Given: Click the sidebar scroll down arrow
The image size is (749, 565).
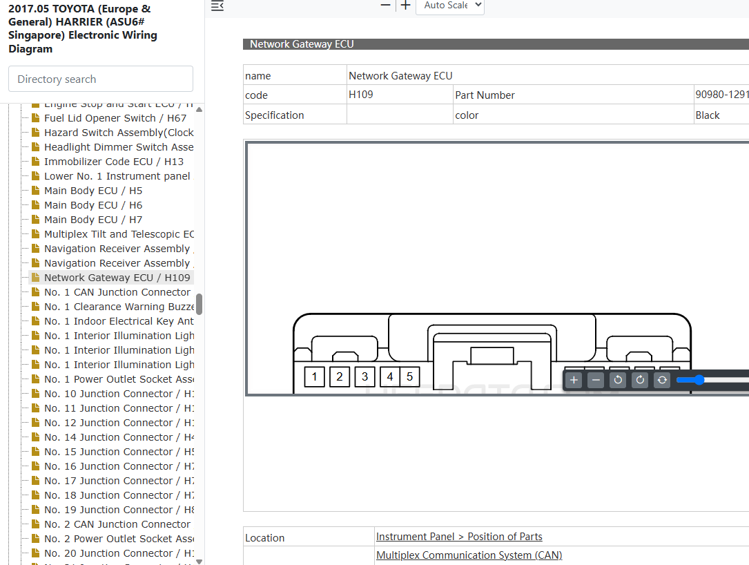Looking at the screenshot, I should [x=200, y=561].
